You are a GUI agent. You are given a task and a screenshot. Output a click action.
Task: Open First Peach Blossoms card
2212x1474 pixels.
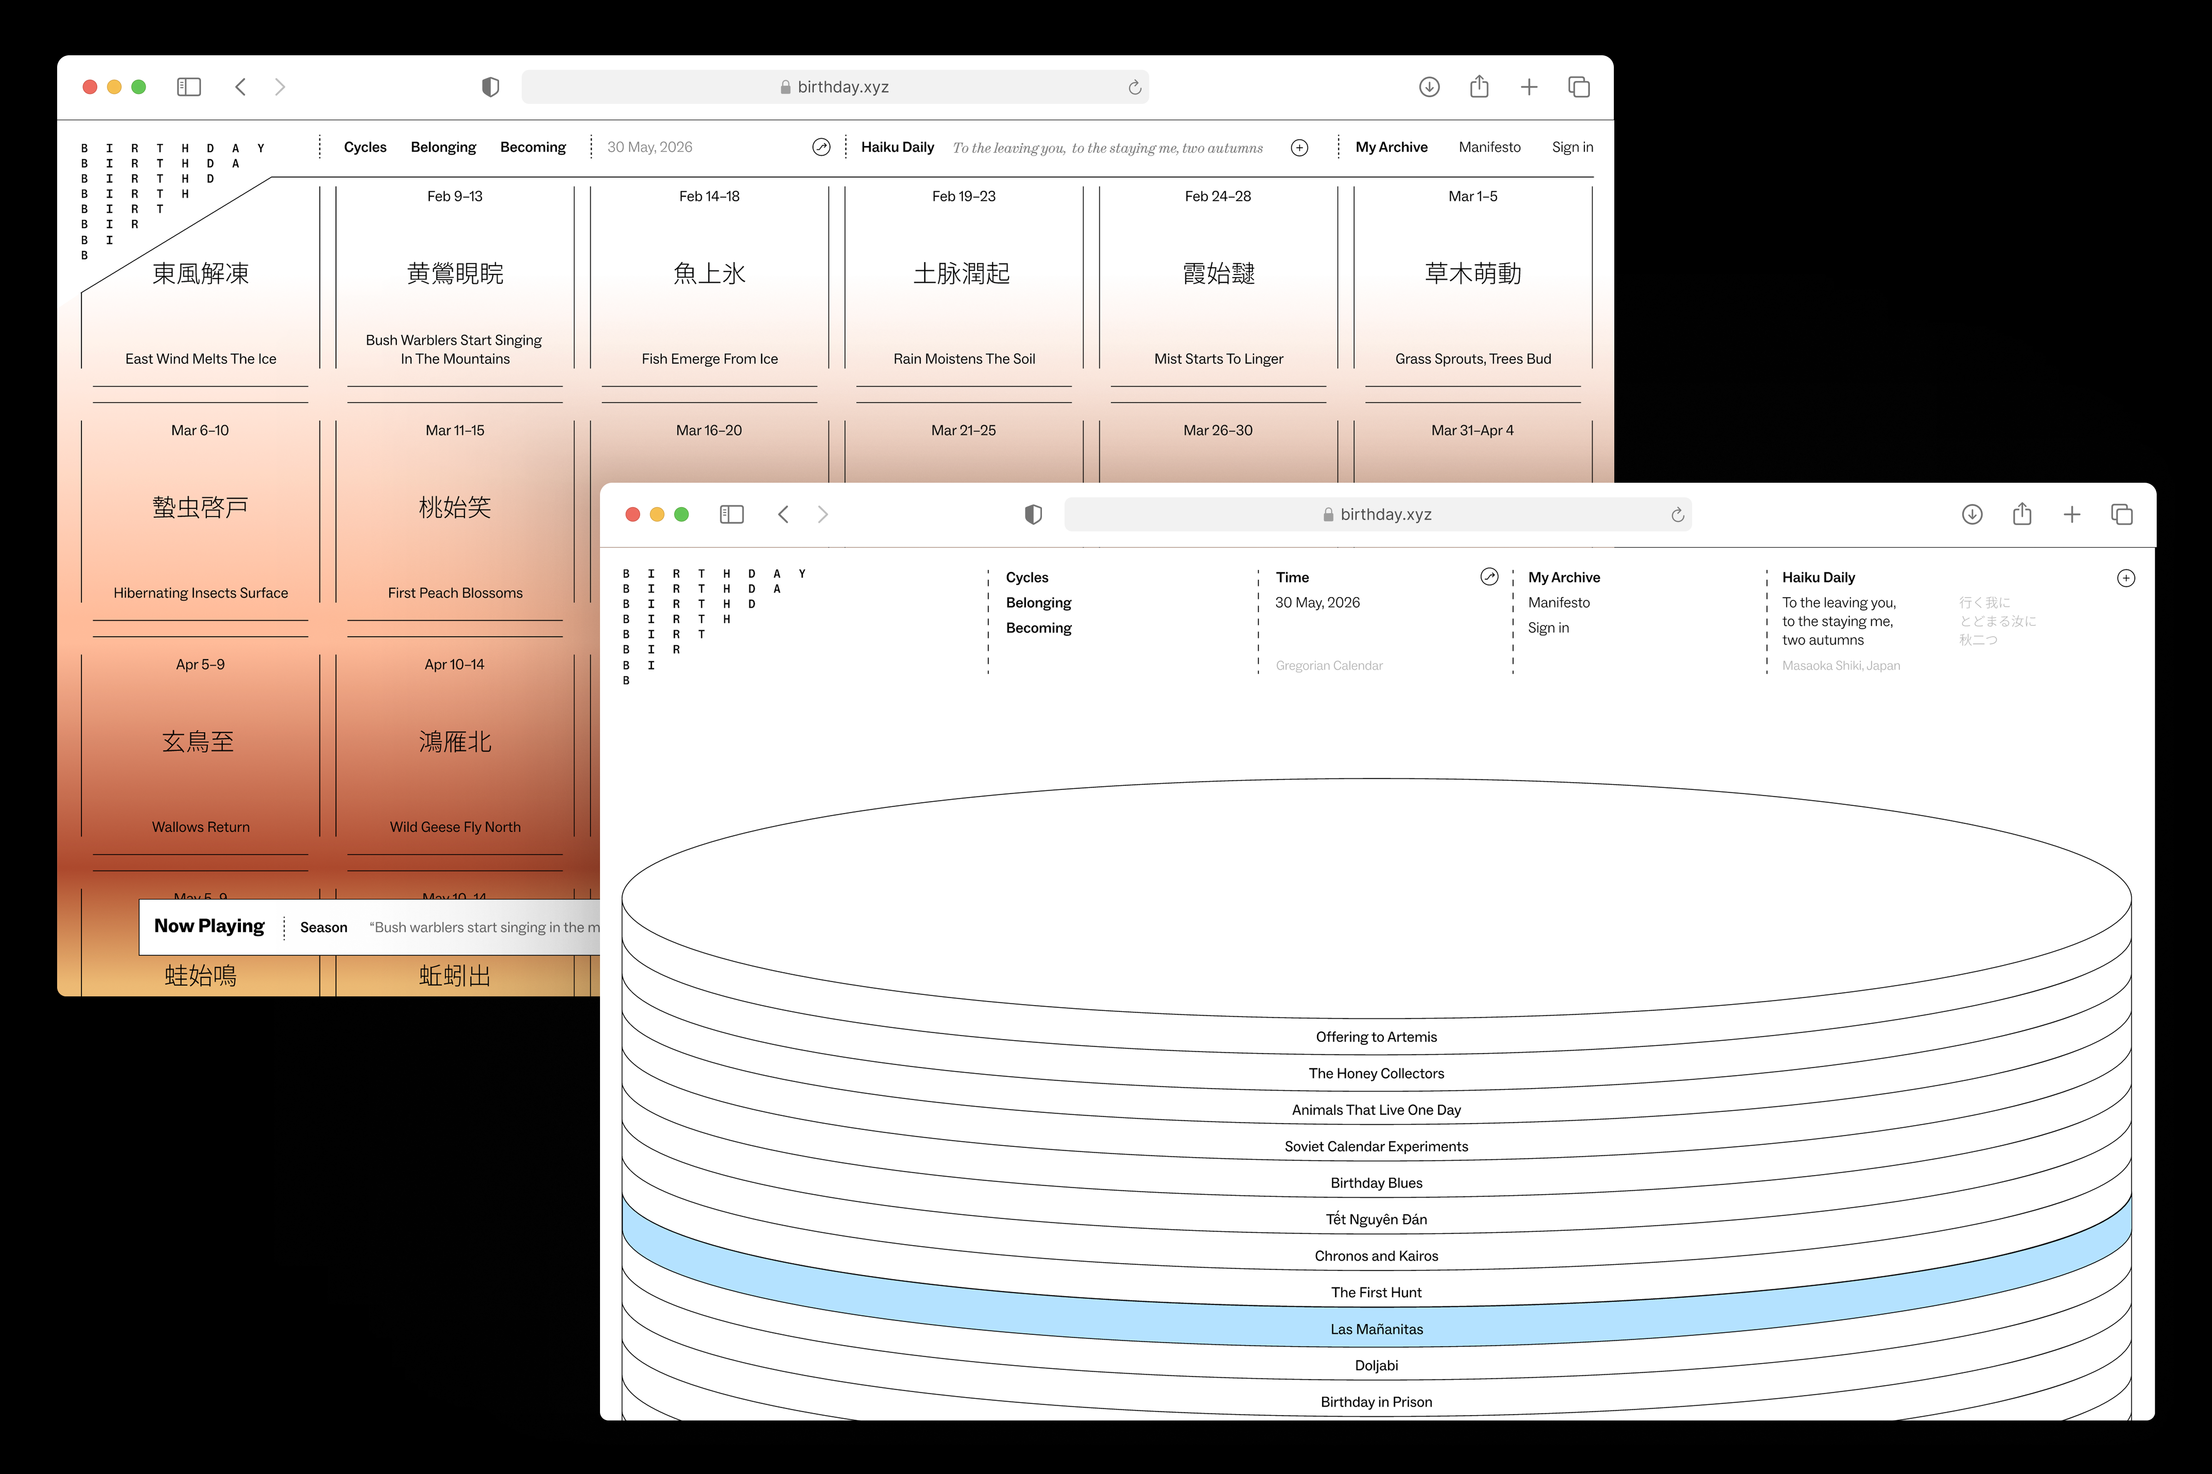click(x=455, y=511)
